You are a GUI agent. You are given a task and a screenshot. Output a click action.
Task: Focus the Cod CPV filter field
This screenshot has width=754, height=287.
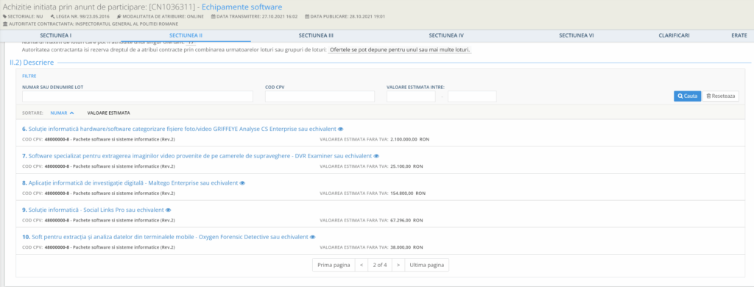(320, 96)
